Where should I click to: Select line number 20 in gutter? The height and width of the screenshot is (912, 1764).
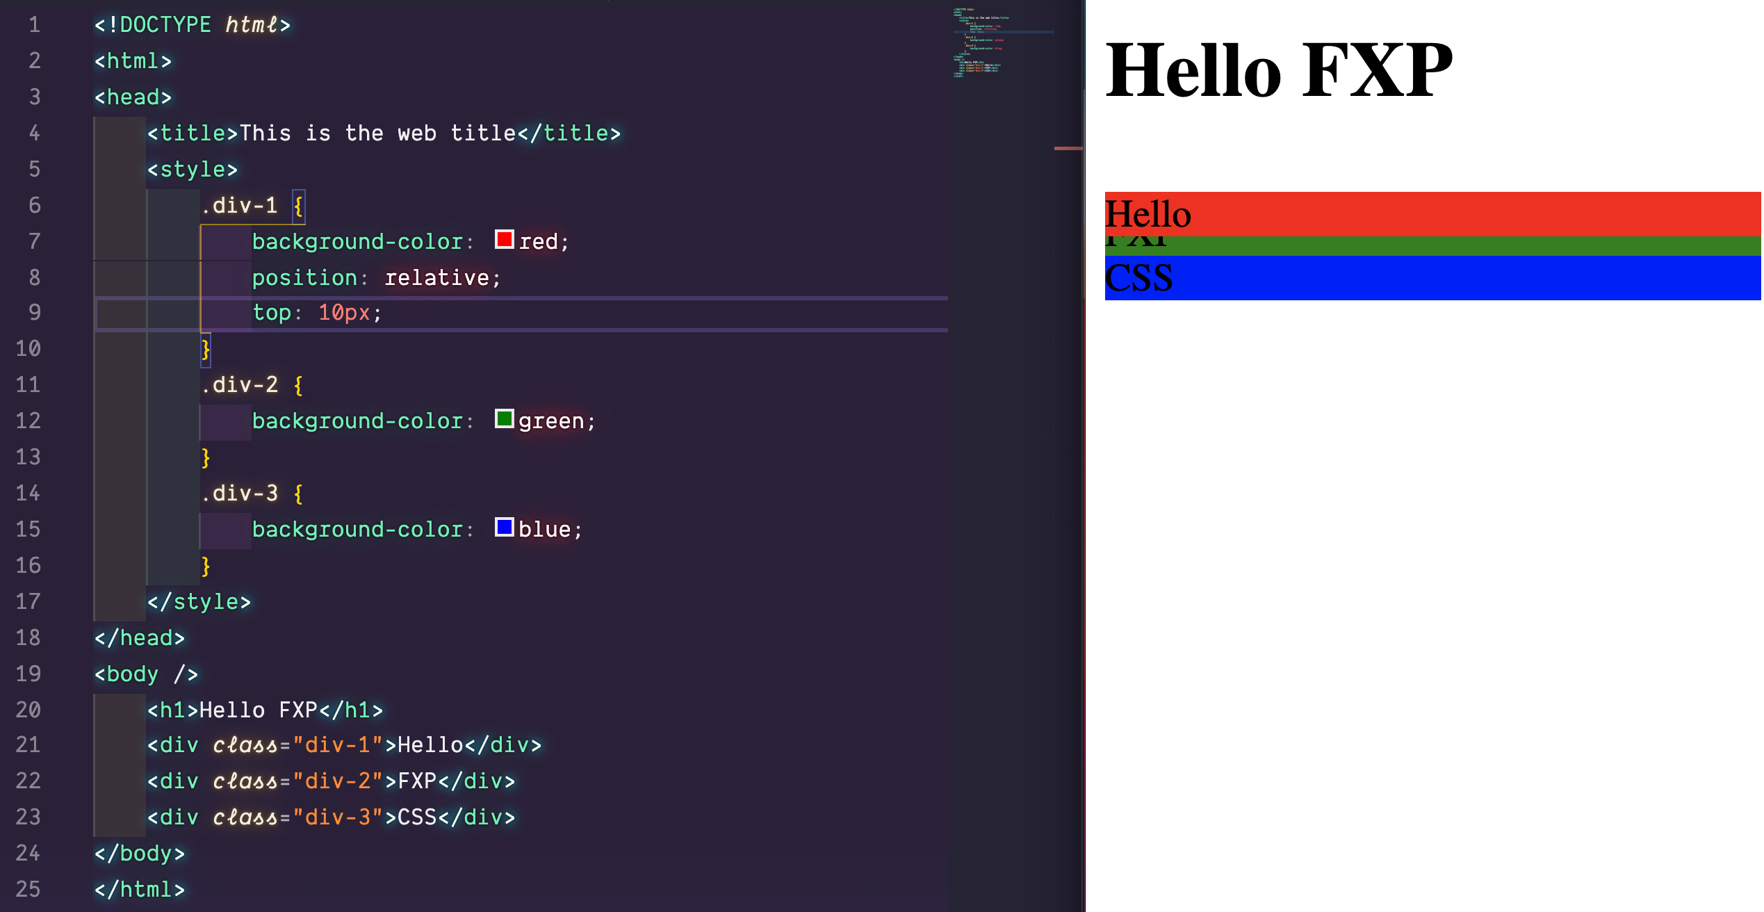click(x=28, y=710)
